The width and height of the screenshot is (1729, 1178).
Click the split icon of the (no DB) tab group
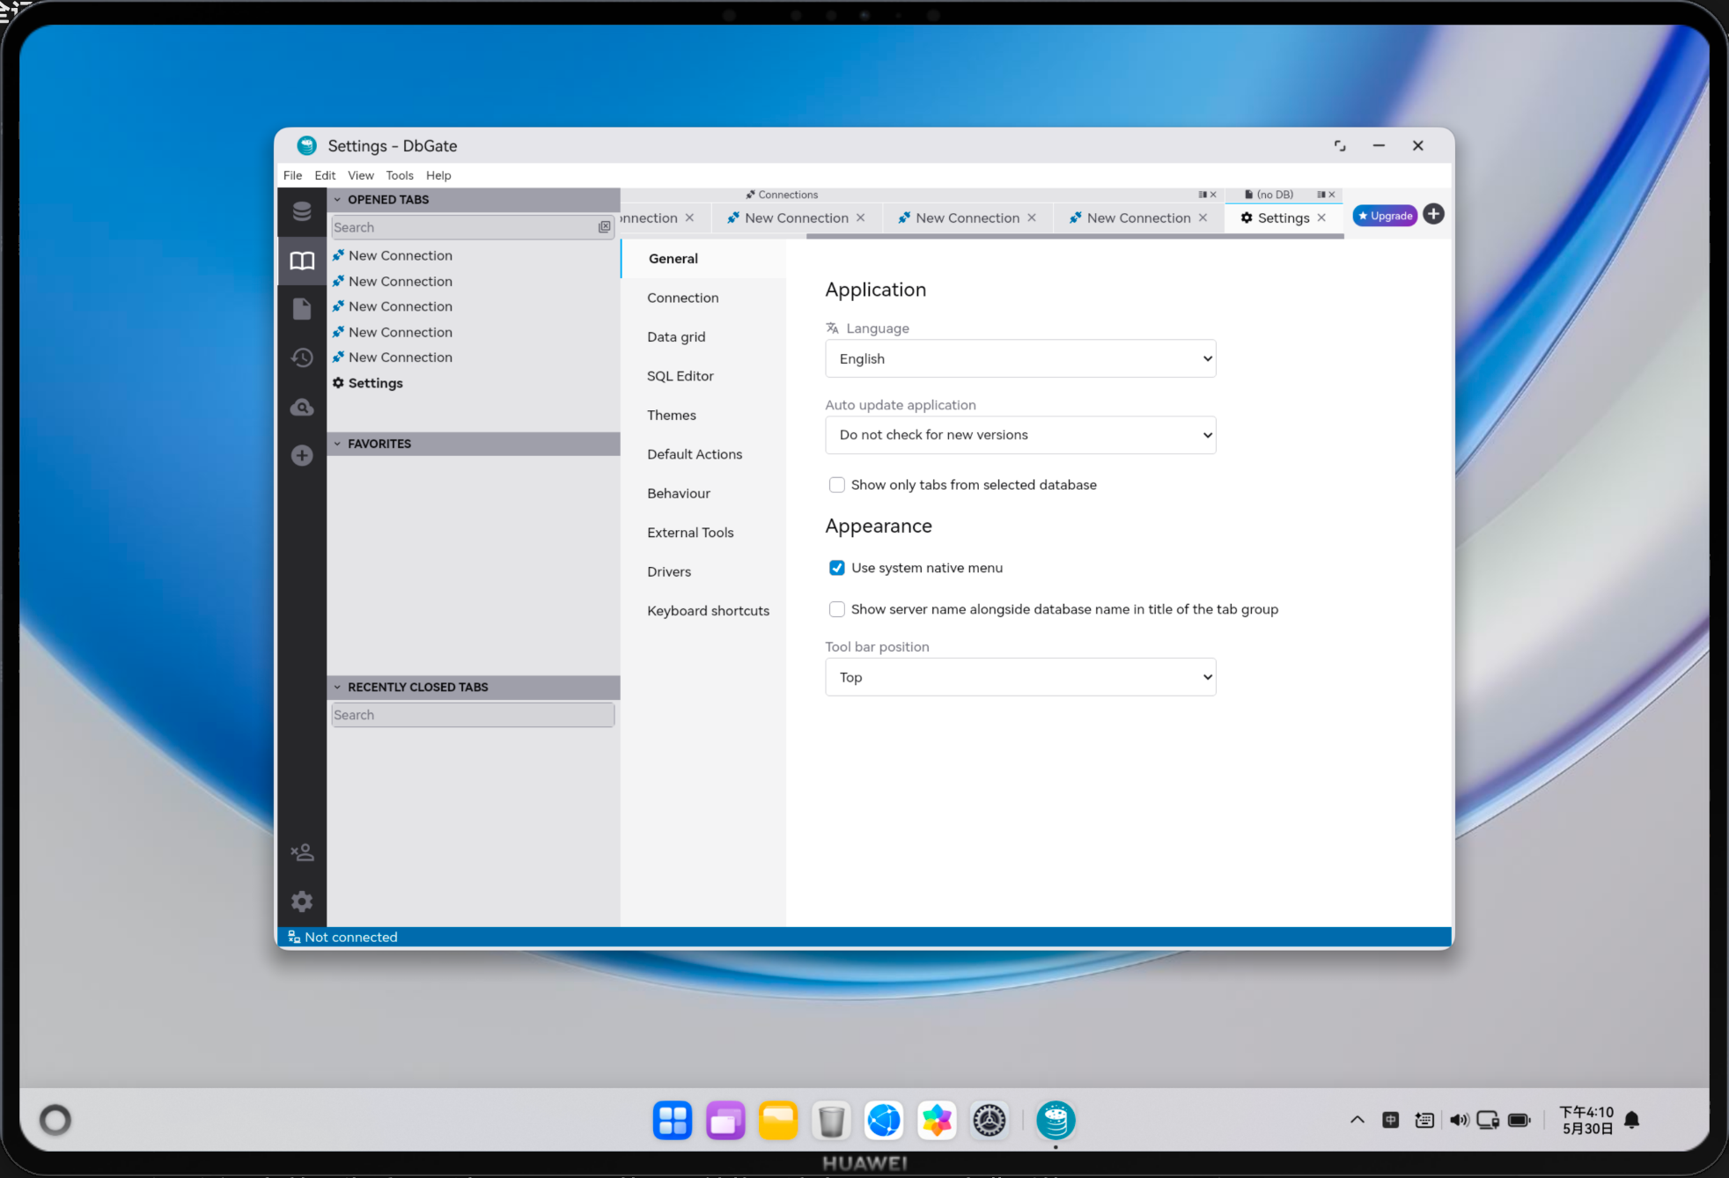click(x=1321, y=195)
